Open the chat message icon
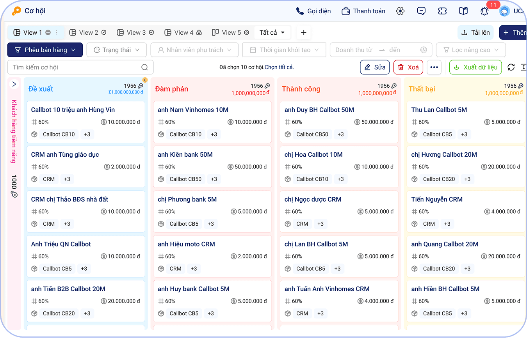The width and height of the screenshot is (527, 338). pos(421,11)
